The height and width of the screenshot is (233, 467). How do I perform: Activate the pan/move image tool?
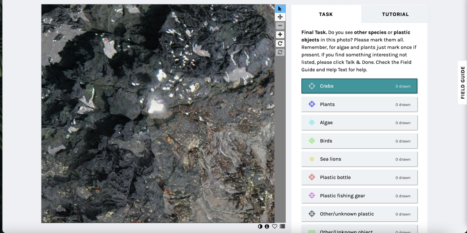[280, 17]
